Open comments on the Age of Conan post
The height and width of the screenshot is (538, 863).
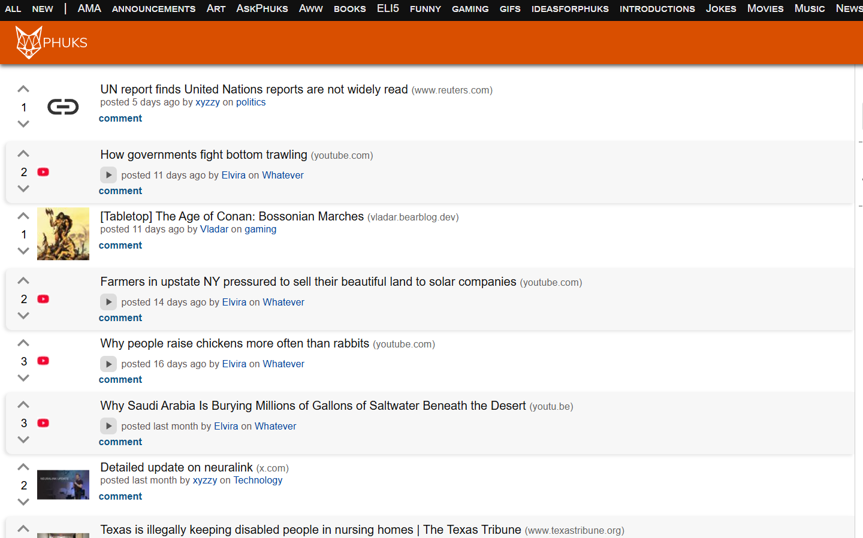120,246
